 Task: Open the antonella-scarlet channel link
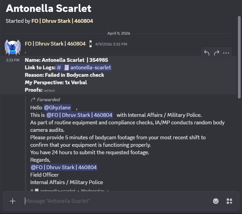pos(83,68)
